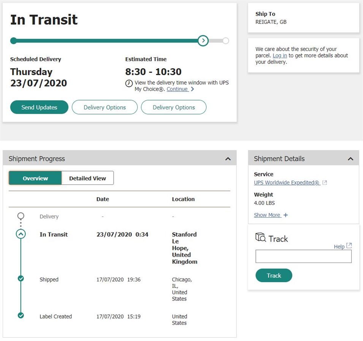The height and width of the screenshot is (341, 363).
Task: Focus the tracking number input field
Action: click(303, 256)
